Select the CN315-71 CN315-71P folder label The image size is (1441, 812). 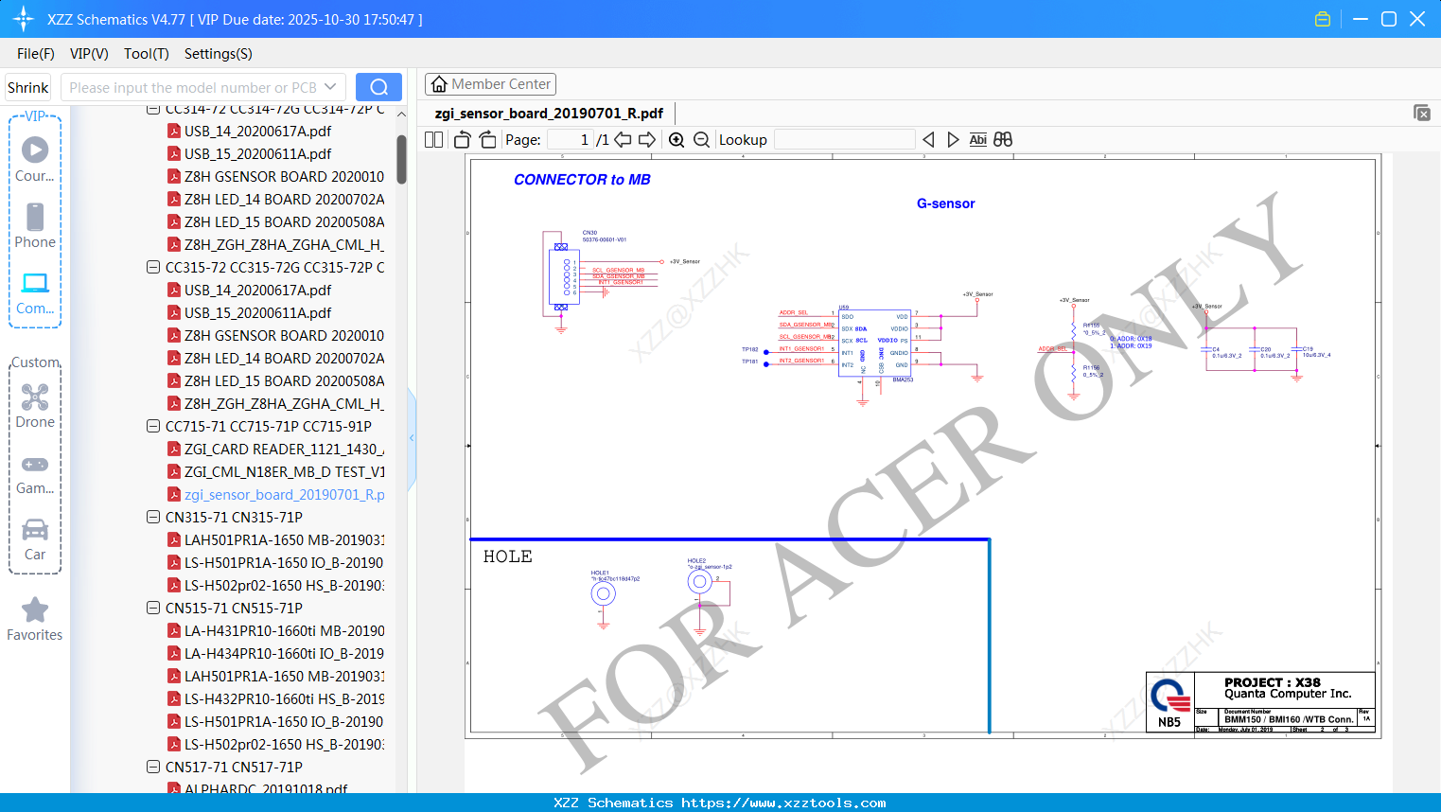tap(234, 517)
